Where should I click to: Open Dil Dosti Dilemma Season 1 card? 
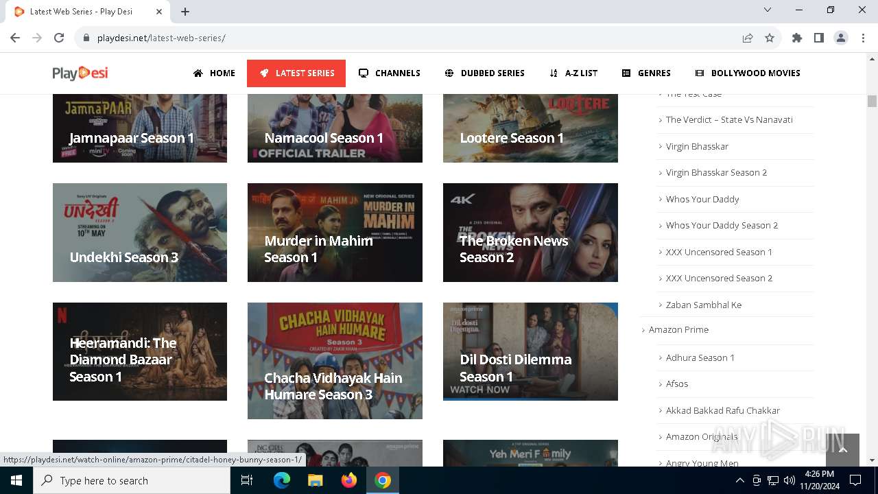(x=530, y=351)
